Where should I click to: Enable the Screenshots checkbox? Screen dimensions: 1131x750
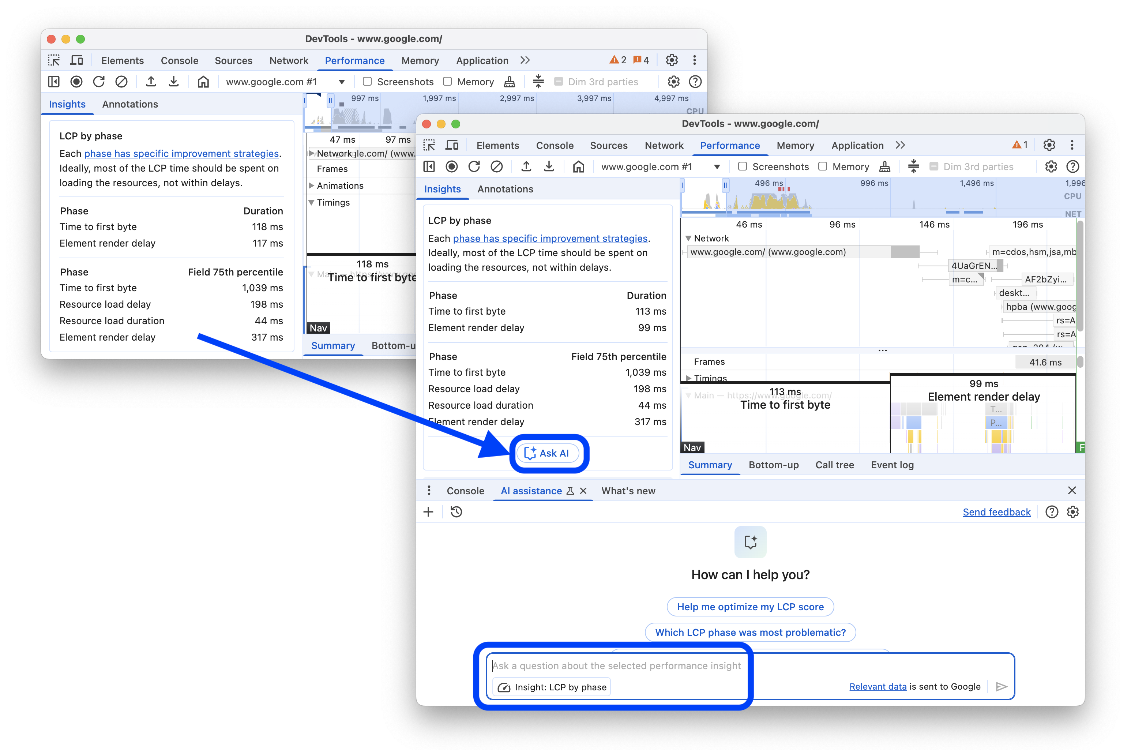(x=743, y=166)
